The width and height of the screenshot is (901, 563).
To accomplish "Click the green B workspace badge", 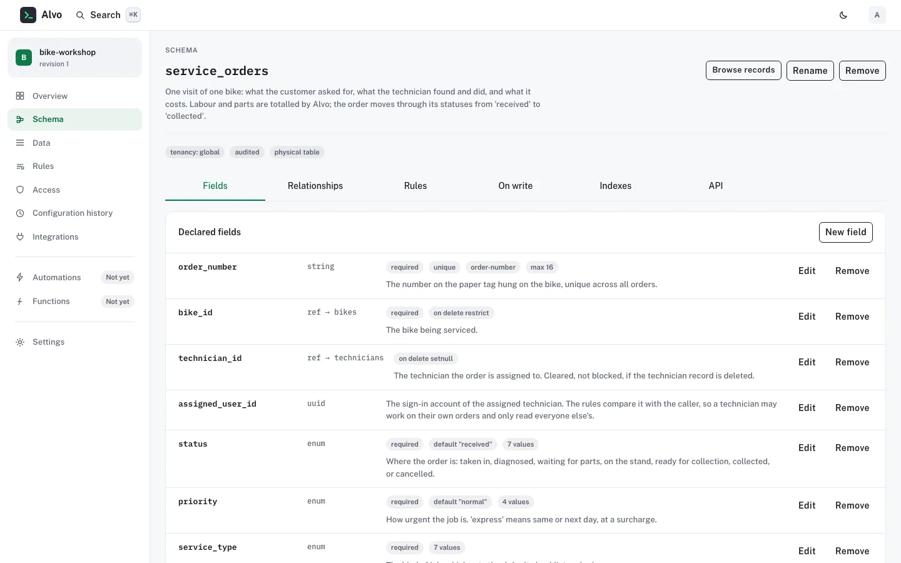I will tap(24, 58).
